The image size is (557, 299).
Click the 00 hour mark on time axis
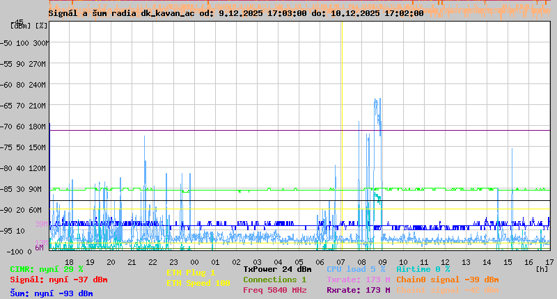coord(194,261)
